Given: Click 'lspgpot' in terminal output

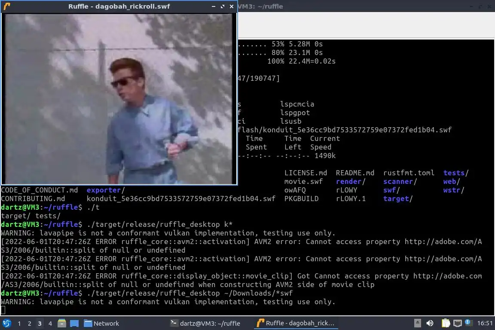Looking at the screenshot, I should click(295, 113).
